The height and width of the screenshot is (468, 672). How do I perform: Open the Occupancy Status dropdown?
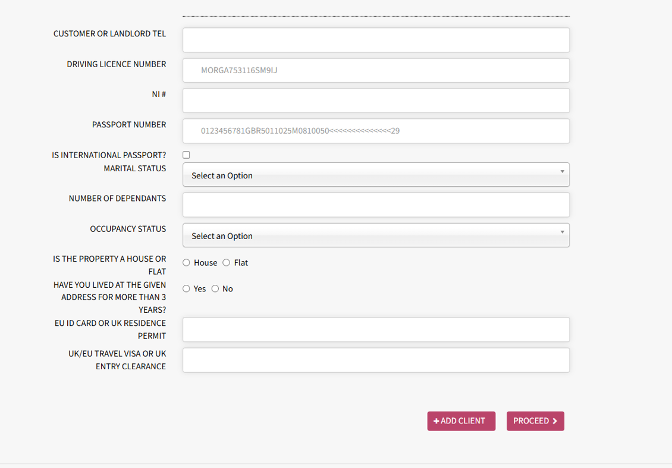[376, 235]
